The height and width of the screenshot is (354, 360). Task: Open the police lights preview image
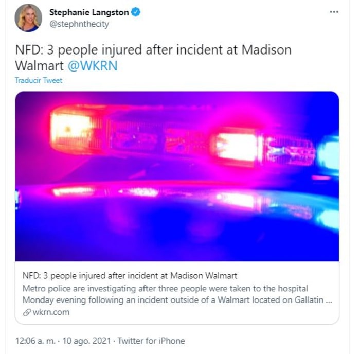(177, 176)
